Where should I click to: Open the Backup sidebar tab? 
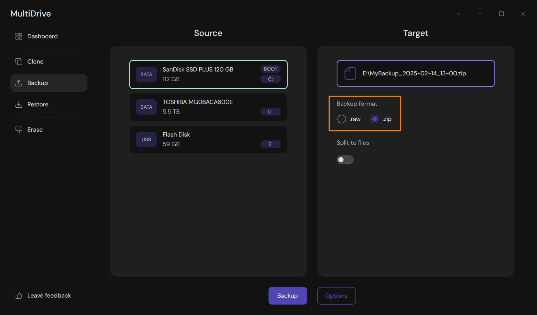click(x=49, y=83)
